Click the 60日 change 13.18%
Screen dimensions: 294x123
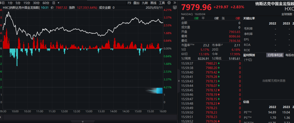click(x=204, y=54)
